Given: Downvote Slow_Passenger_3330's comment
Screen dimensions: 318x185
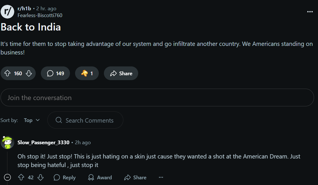Looking at the screenshot, I should coord(41,178).
